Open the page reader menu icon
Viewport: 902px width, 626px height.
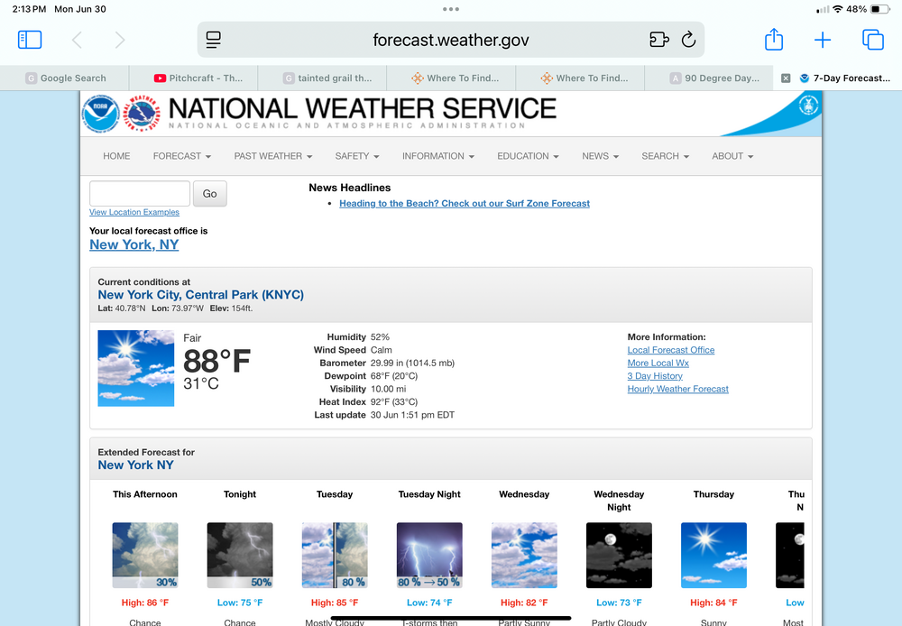[x=214, y=40]
